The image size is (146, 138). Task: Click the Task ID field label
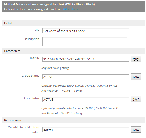coord(34,58)
